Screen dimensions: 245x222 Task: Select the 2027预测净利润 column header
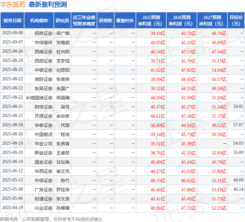[212, 21]
